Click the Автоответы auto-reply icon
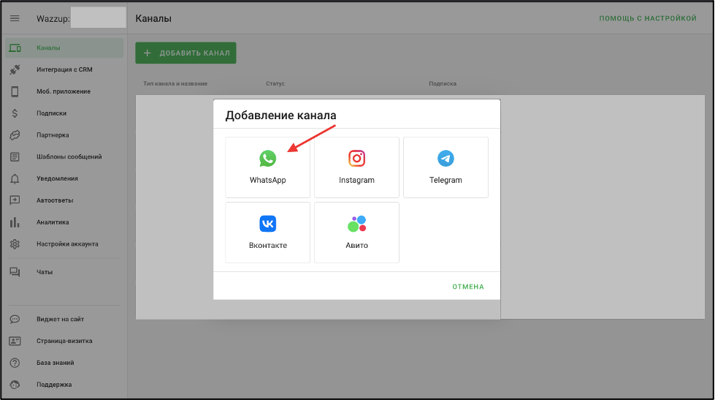This screenshot has height=400, width=715. pyautogui.click(x=15, y=200)
